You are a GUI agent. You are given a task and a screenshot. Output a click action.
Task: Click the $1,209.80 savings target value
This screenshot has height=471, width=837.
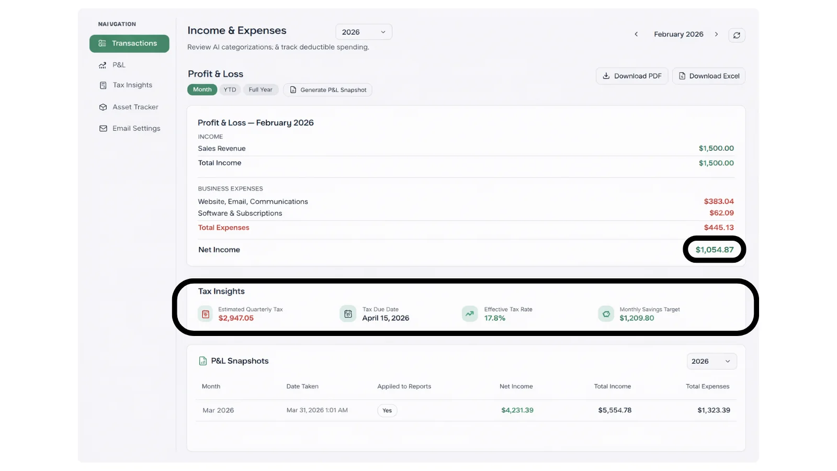(637, 318)
